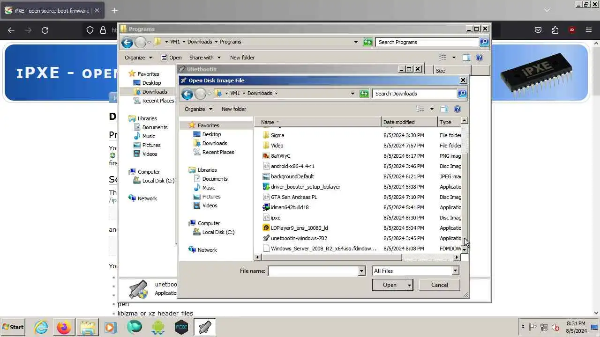Click the Open button in the dialog
This screenshot has width=600, height=337.
(x=390, y=285)
